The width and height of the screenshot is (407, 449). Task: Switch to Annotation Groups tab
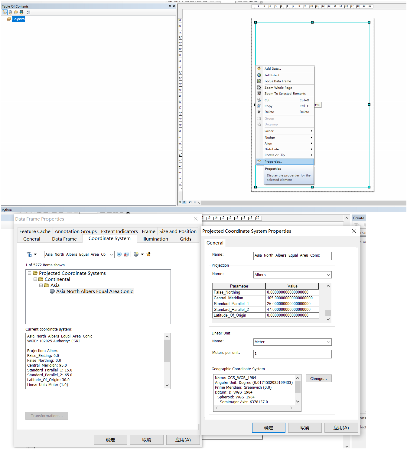pos(76,231)
